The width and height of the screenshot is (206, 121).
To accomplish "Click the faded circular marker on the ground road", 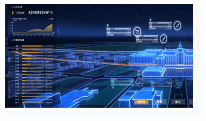I will point(139,82).
